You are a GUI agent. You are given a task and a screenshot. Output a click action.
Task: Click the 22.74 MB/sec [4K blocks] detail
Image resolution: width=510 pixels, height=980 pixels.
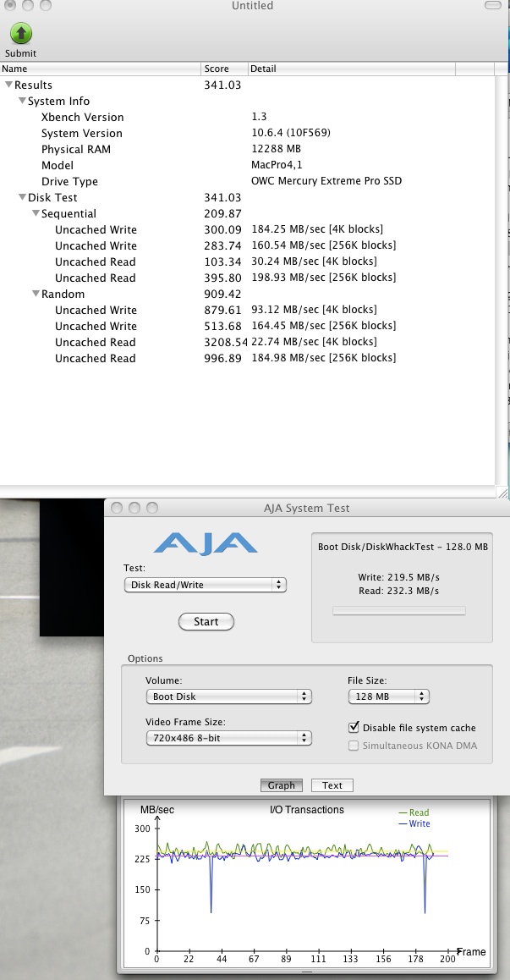314,342
